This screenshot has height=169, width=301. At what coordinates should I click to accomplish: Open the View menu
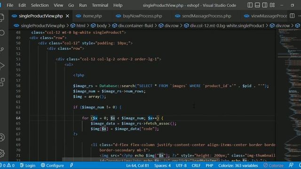(58, 5)
